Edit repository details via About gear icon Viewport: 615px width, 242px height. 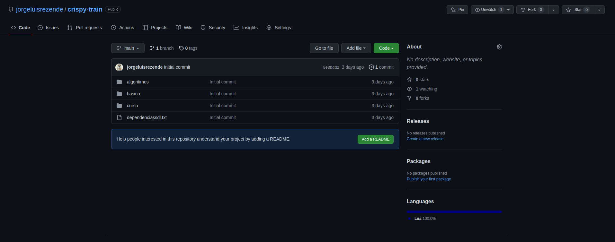point(499,47)
